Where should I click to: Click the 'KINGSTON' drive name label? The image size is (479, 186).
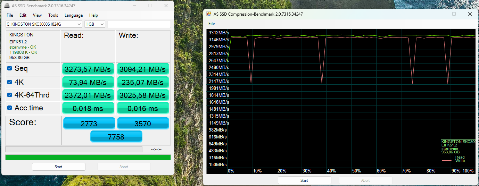coord(22,35)
